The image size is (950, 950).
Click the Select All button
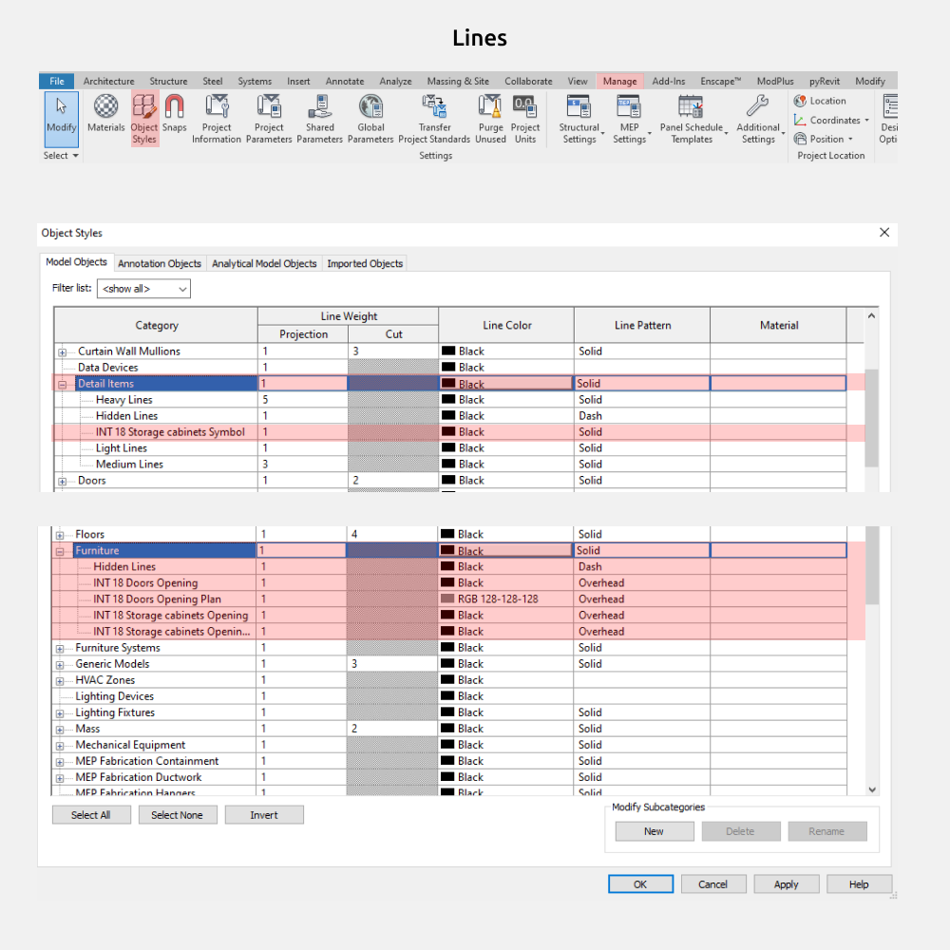[x=91, y=815]
